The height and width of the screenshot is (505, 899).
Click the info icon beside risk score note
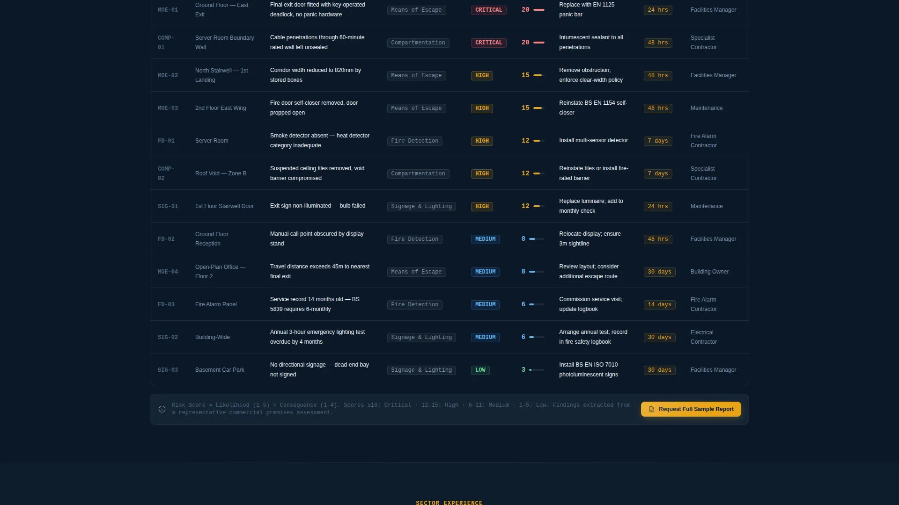click(x=162, y=409)
